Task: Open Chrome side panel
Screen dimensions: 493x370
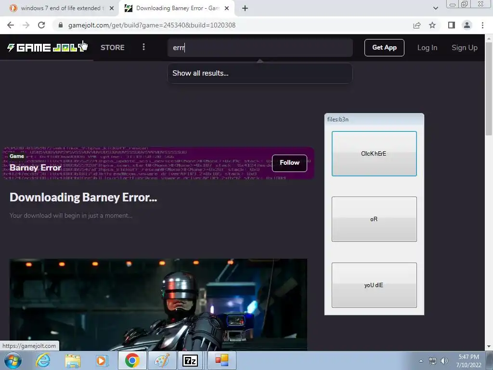Action: [x=452, y=25]
